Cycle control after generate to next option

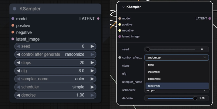click(x=92, y=54)
